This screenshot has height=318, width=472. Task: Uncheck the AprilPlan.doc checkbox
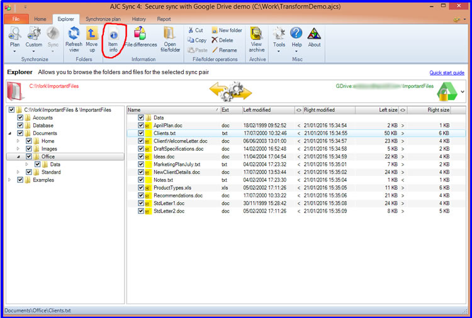point(140,125)
